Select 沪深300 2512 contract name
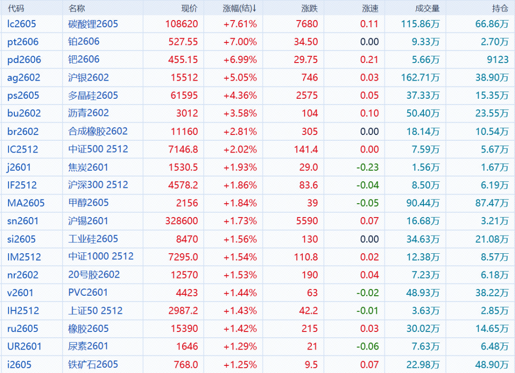 [98, 185]
